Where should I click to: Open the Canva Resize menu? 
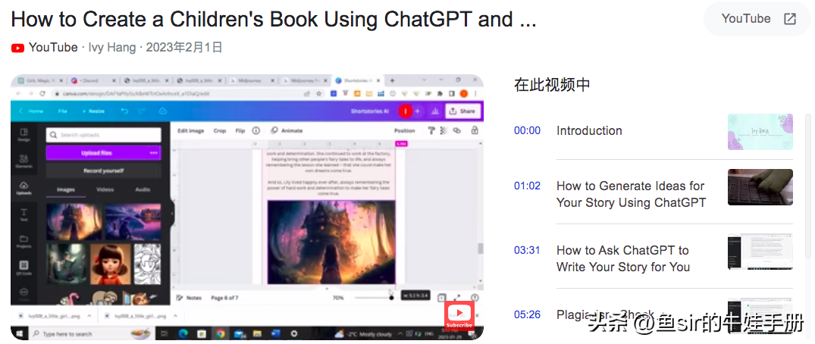tap(93, 111)
